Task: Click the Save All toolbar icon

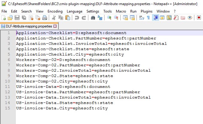Action: pos(24,18)
